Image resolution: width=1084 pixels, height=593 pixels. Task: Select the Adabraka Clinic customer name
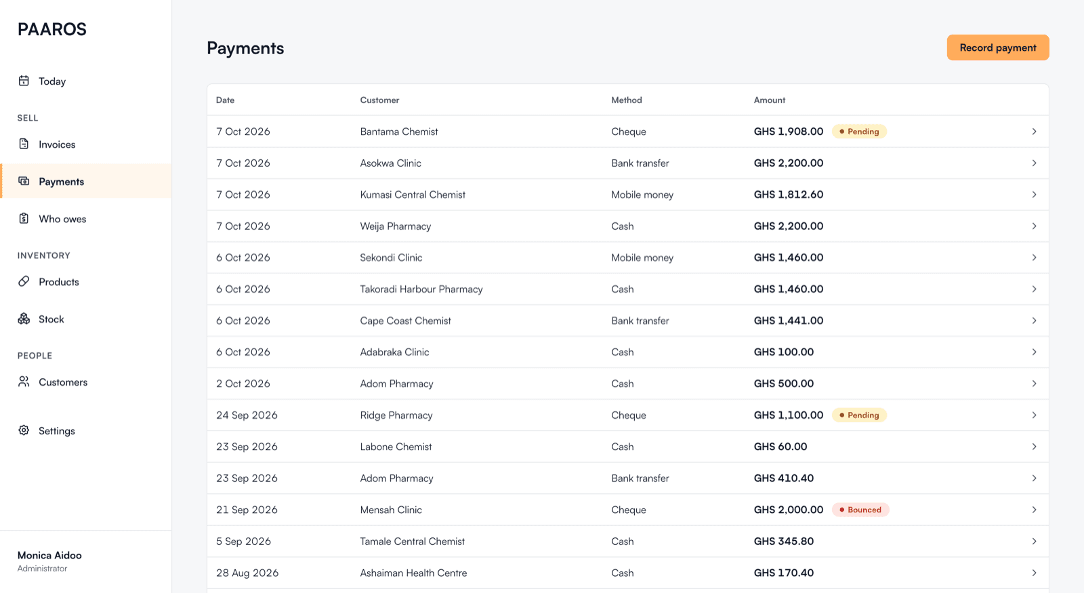tap(394, 352)
